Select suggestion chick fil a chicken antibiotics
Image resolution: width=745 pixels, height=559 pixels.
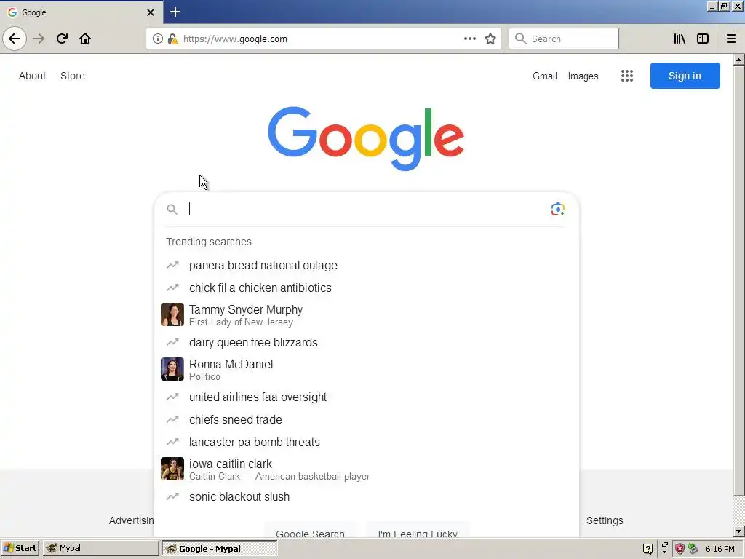367,288
